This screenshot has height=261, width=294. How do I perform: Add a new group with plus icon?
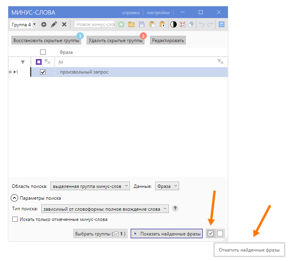44,24
